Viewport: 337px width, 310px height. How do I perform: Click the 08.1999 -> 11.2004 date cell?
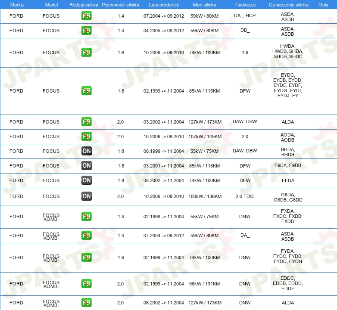[164, 151]
